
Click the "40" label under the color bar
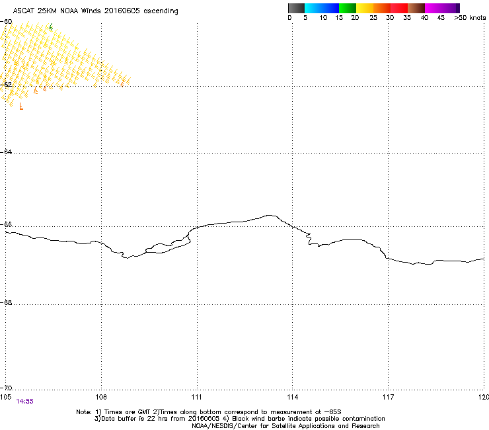[x=424, y=18]
